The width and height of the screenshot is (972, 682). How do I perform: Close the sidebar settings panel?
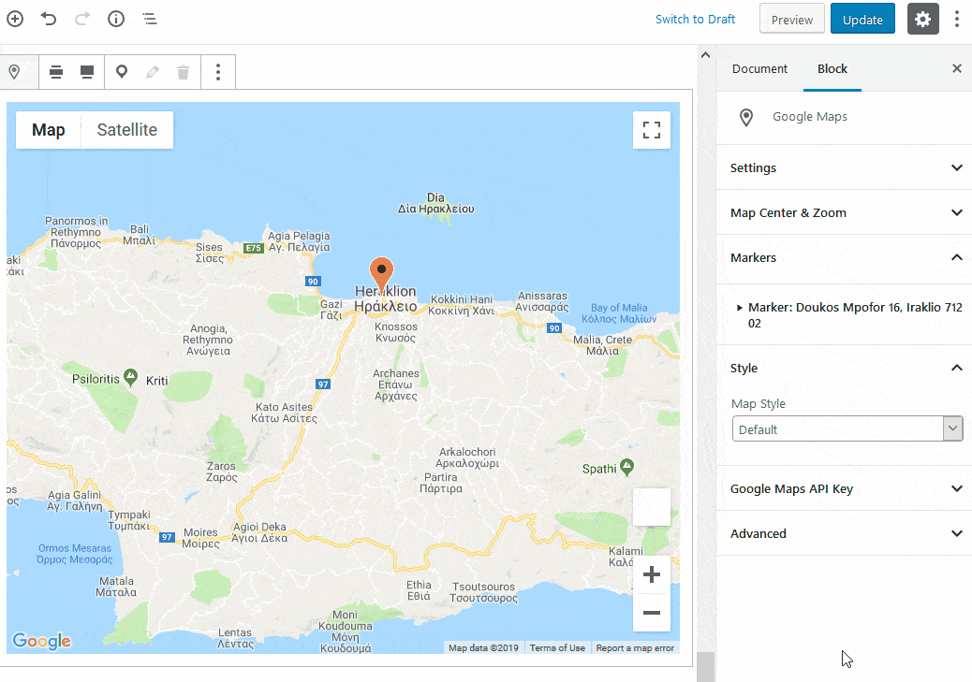[956, 68]
